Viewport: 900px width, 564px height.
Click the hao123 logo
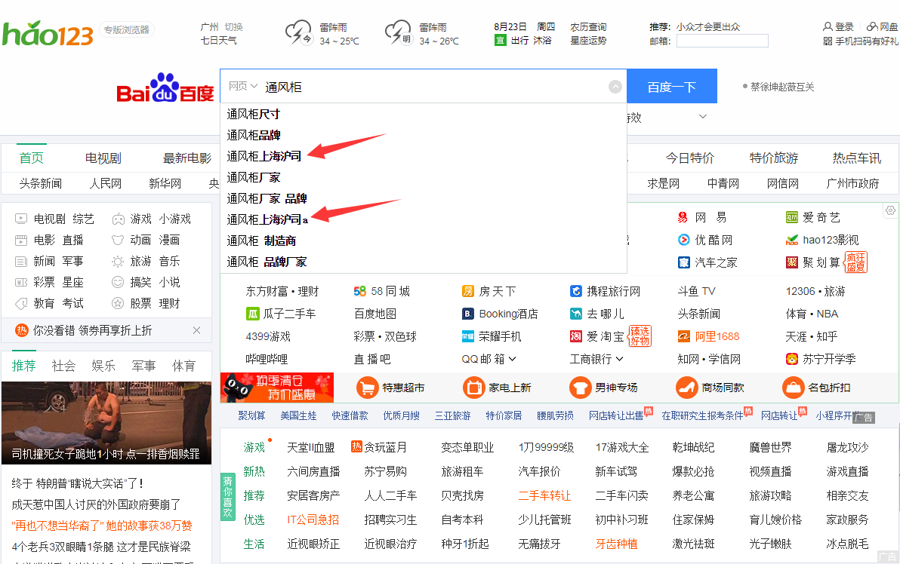48,34
